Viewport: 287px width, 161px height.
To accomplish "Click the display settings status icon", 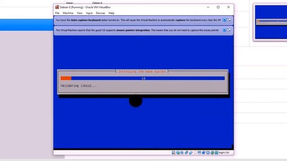I will click(199, 153).
